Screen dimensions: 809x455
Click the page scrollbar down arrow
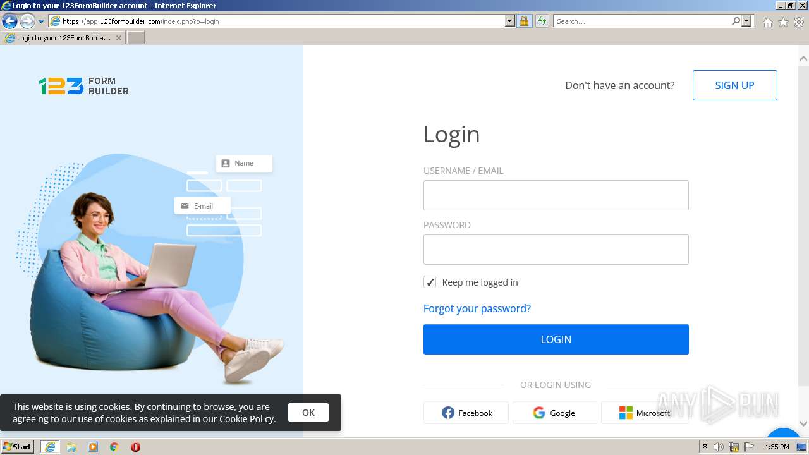(803, 424)
